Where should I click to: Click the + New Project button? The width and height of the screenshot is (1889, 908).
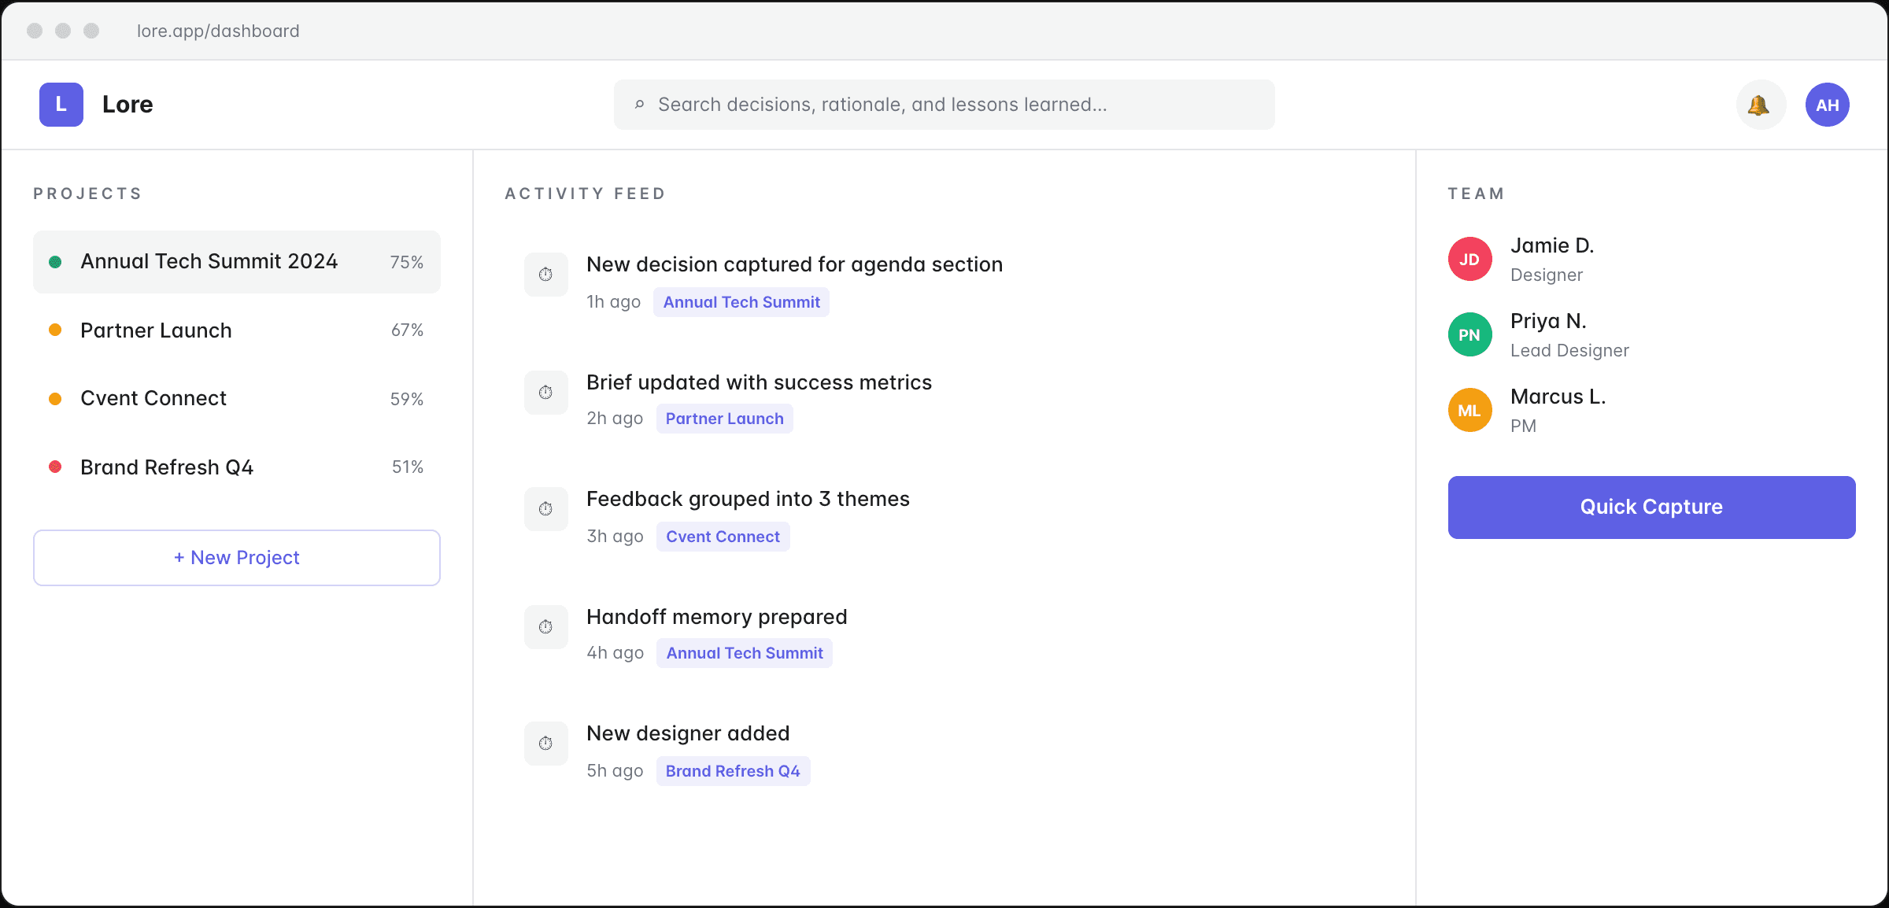tap(236, 558)
